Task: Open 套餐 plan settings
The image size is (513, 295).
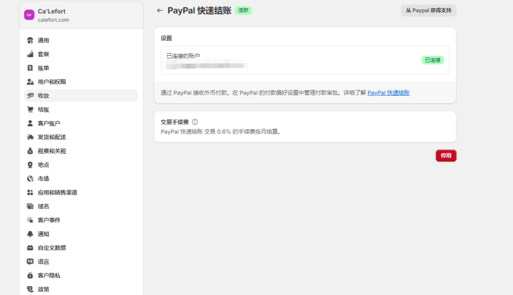Action: point(81,54)
